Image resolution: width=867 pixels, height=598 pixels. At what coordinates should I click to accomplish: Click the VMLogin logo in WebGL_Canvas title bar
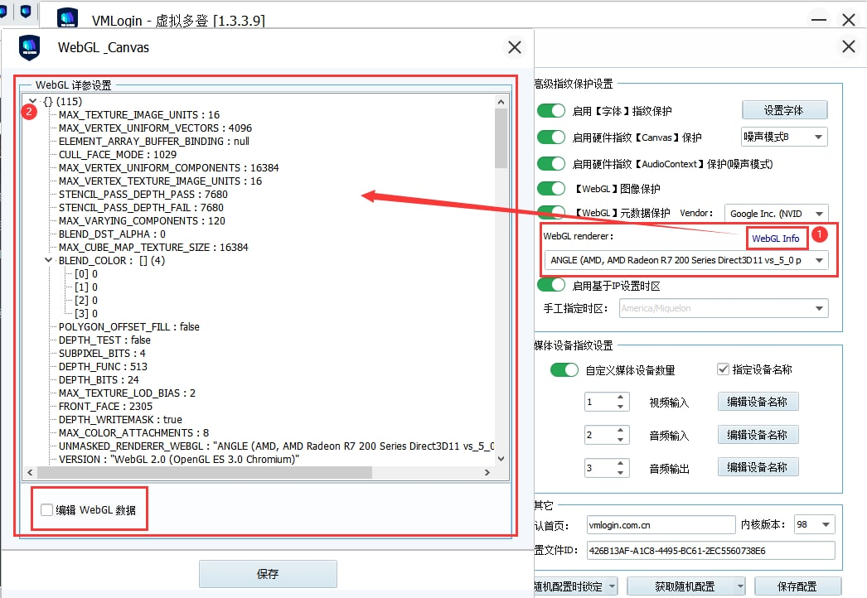(x=30, y=48)
